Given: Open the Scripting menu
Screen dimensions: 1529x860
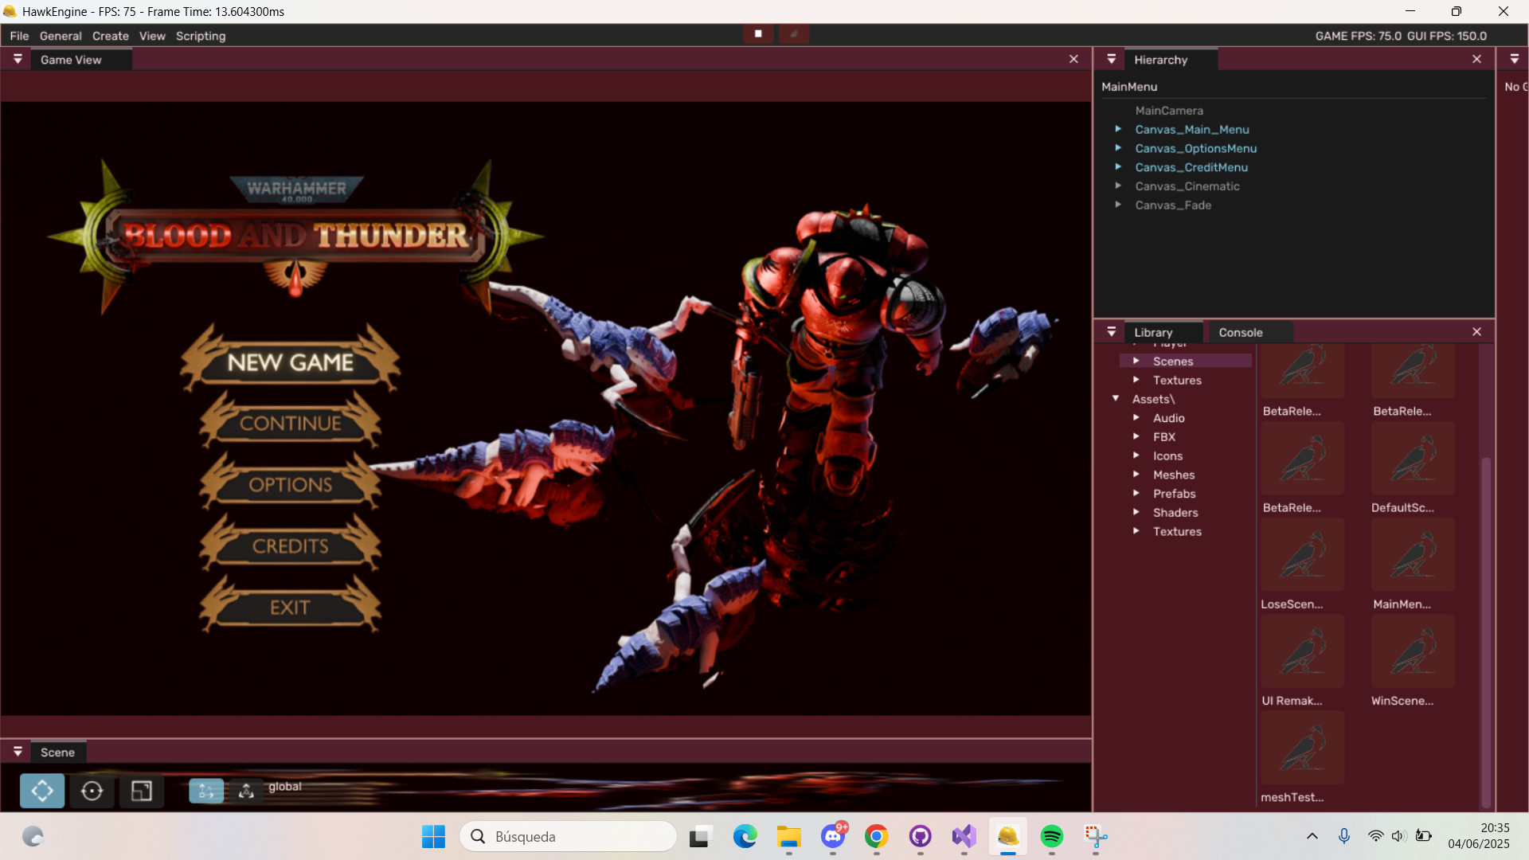Looking at the screenshot, I should 201,36.
